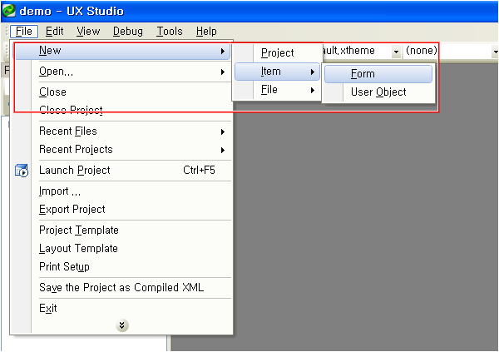Expand the File menu with double chevron
499x352 pixels.
122,325
